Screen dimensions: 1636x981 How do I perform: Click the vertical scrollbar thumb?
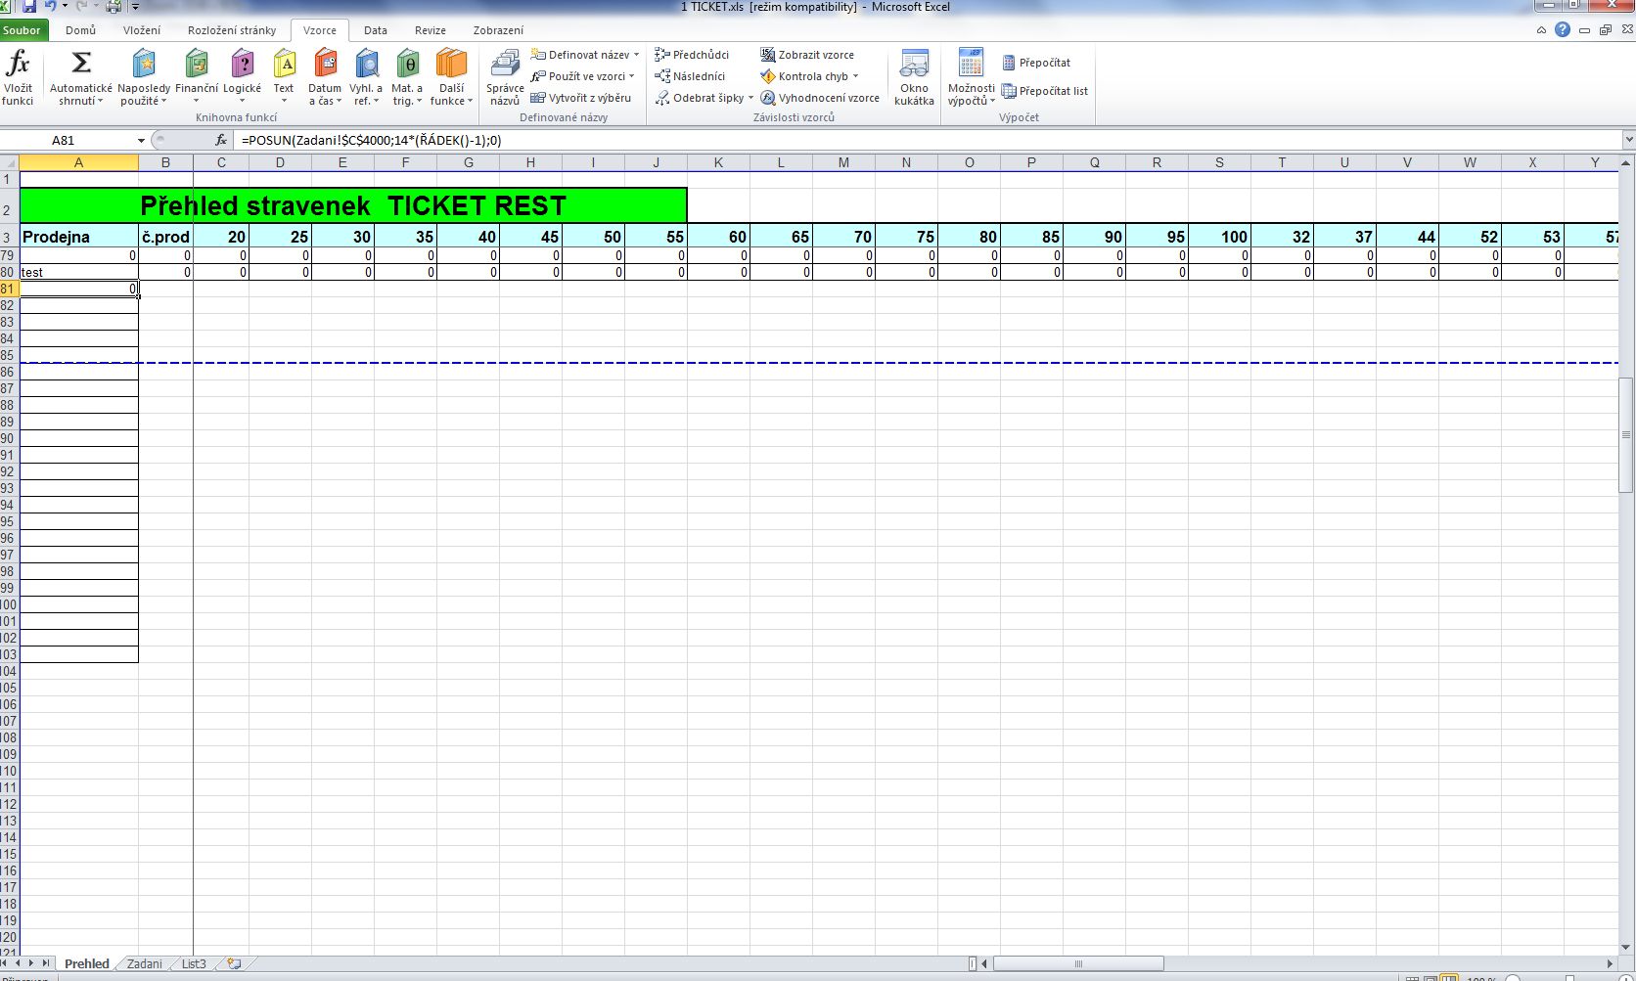click(x=1625, y=435)
